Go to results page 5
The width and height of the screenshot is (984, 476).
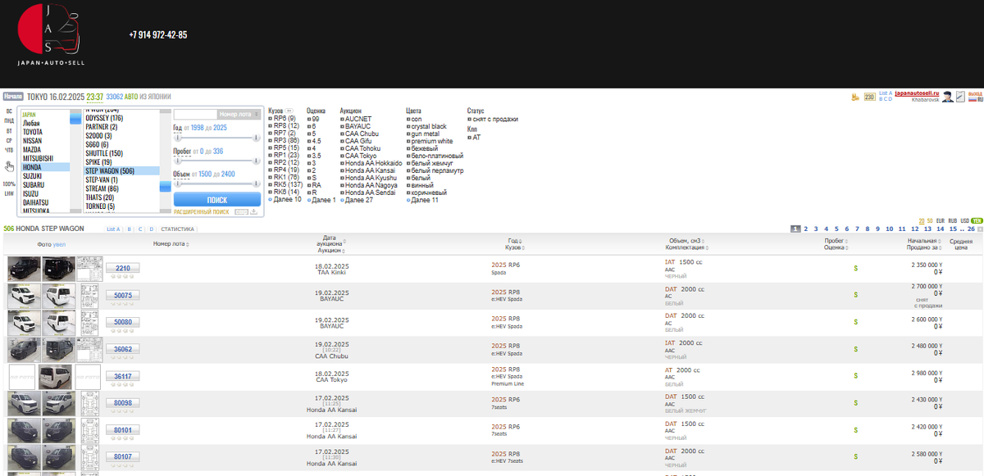(836, 229)
